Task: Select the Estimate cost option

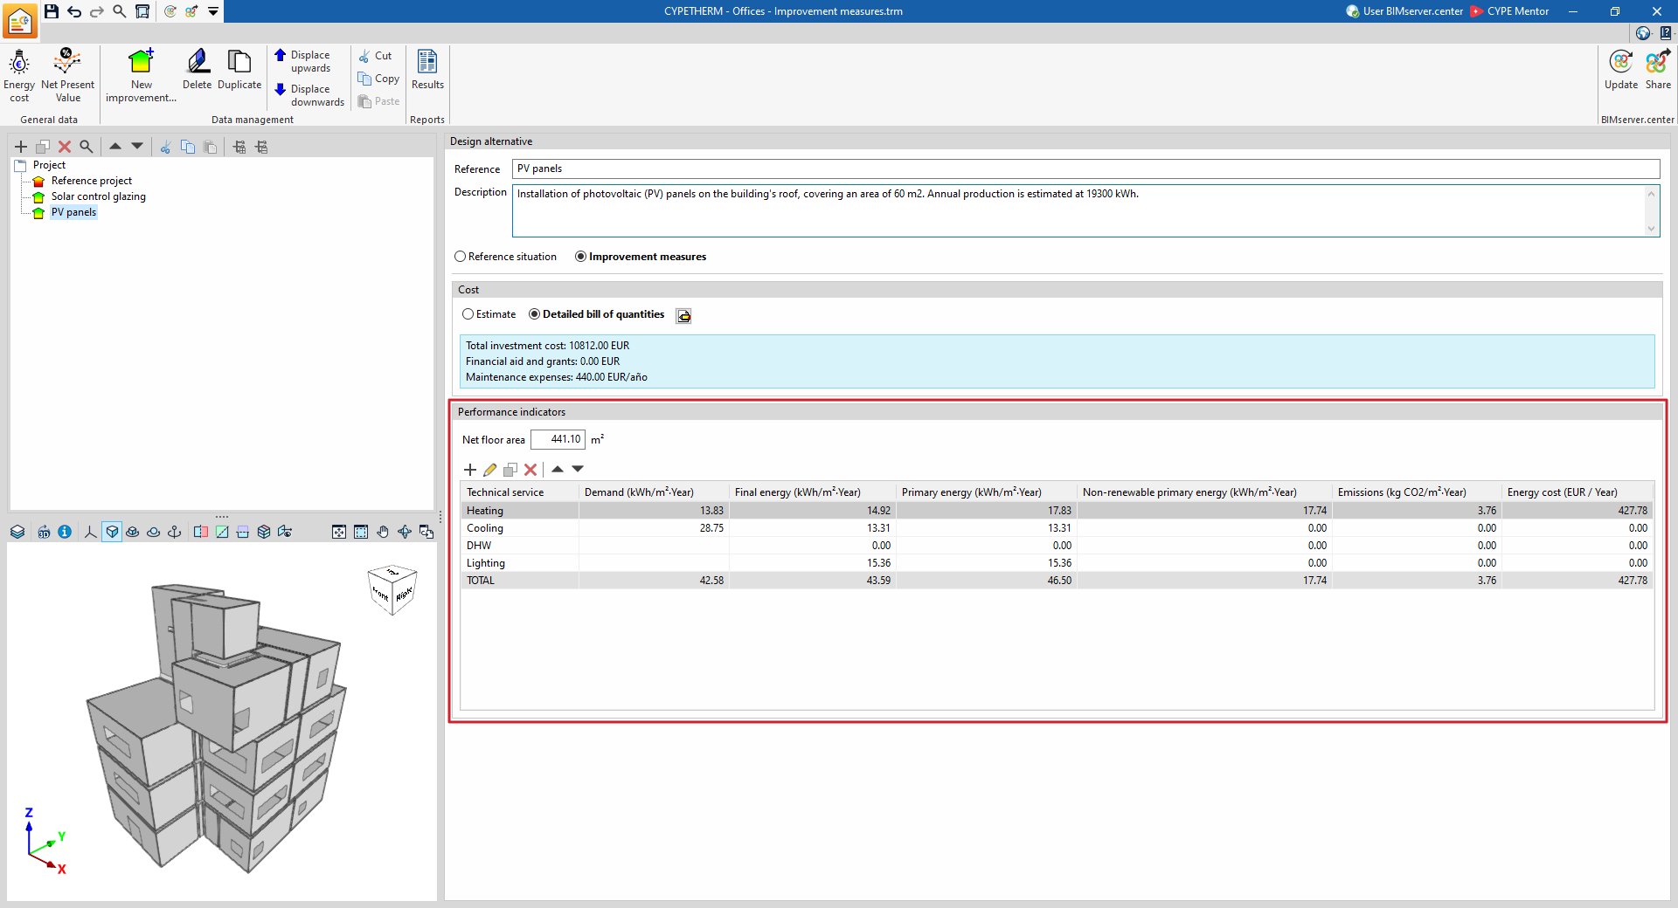Action: (x=489, y=314)
